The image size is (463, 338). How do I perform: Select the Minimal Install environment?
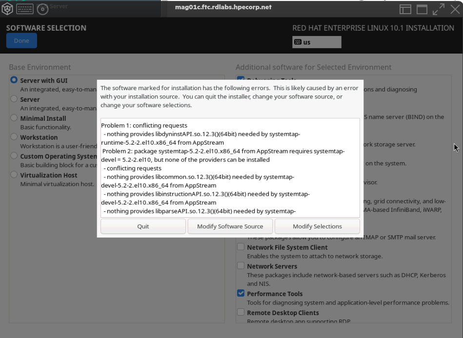[14, 118]
